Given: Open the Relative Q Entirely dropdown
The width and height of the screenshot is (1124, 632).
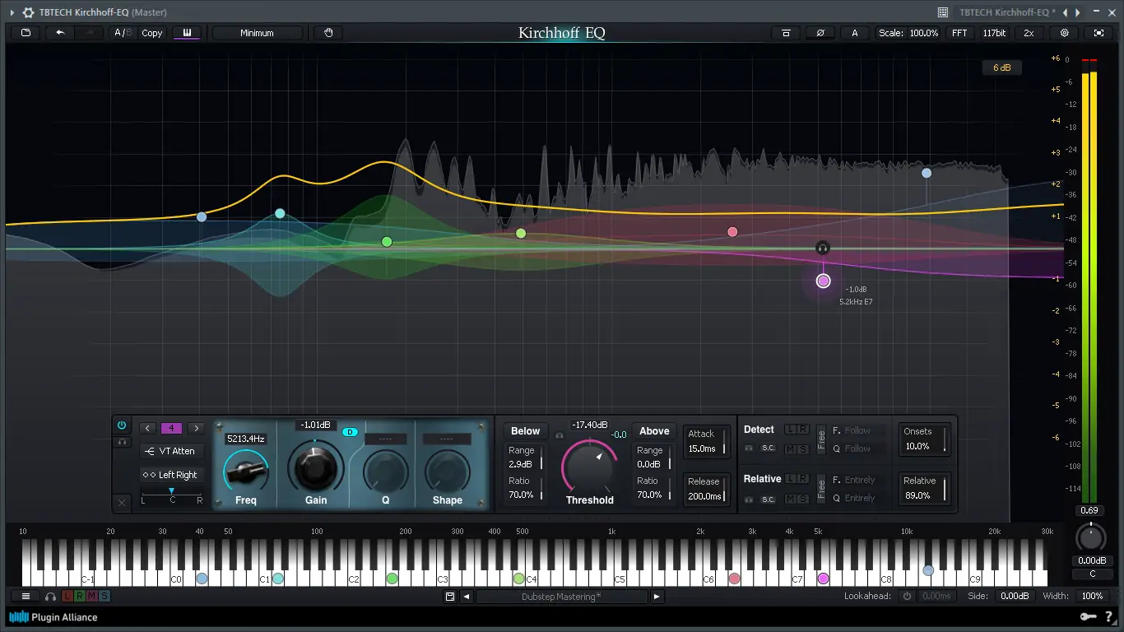Looking at the screenshot, I should tap(858, 498).
